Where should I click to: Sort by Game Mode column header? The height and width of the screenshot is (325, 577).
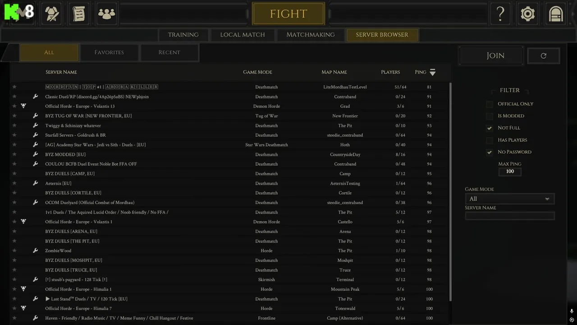pyautogui.click(x=257, y=72)
